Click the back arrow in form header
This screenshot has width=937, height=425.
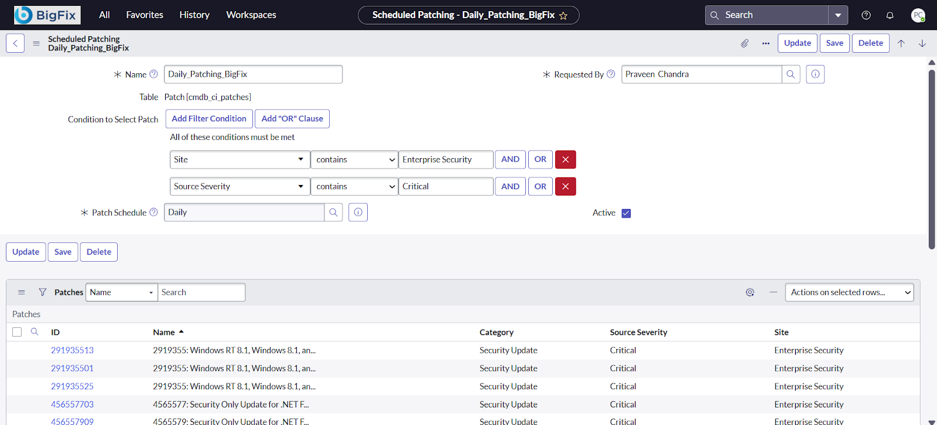coord(15,43)
